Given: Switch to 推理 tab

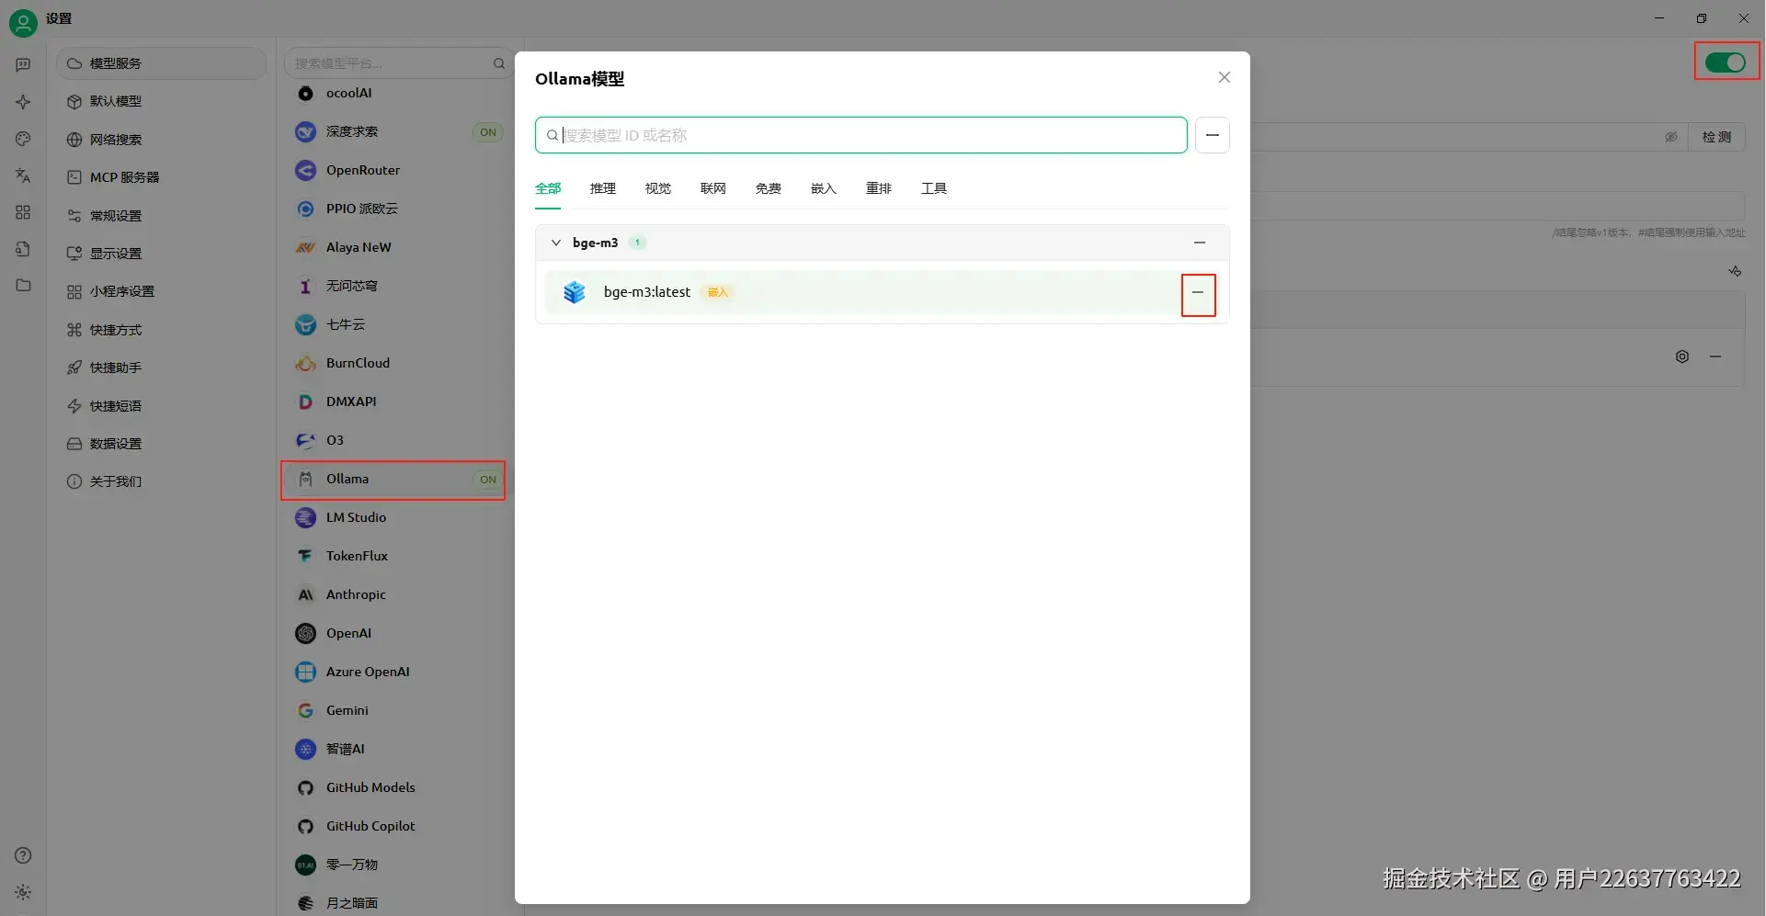Looking at the screenshot, I should click(x=603, y=188).
